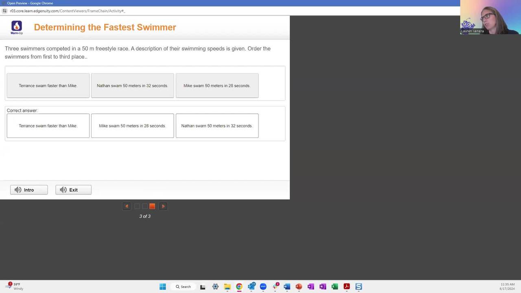The height and width of the screenshot is (293, 521).
Task: Click the Exit audio button
Action: pos(73,190)
